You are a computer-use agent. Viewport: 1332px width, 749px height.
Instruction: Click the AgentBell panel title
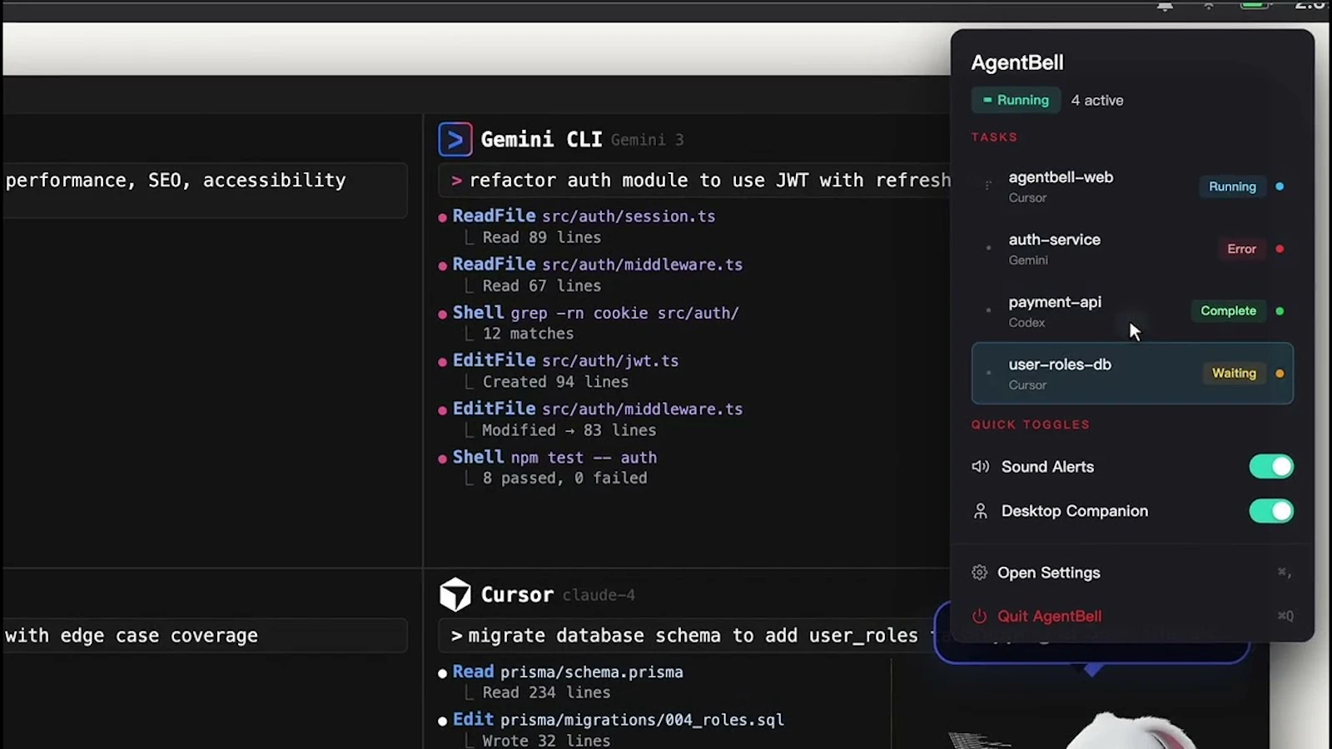tap(1017, 62)
